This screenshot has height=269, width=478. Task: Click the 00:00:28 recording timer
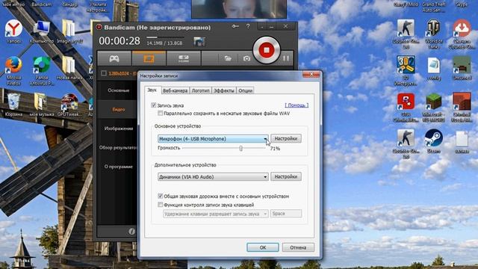(x=119, y=41)
